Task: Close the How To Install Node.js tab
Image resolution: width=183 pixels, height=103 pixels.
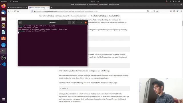Action: pyautogui.click(x=48, y=8)
